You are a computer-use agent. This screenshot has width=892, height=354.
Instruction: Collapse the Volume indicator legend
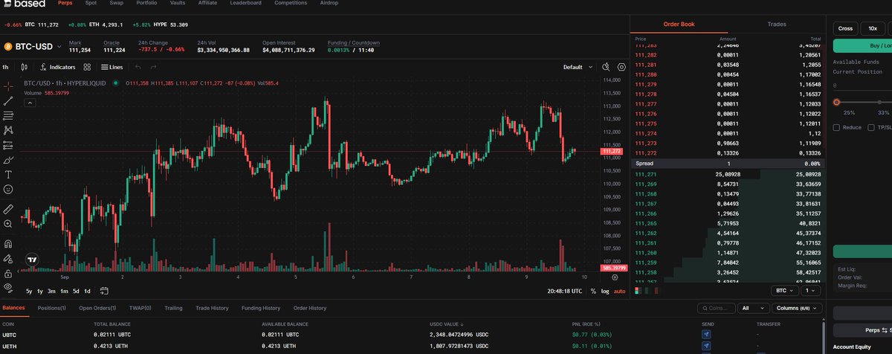[29, 103]
